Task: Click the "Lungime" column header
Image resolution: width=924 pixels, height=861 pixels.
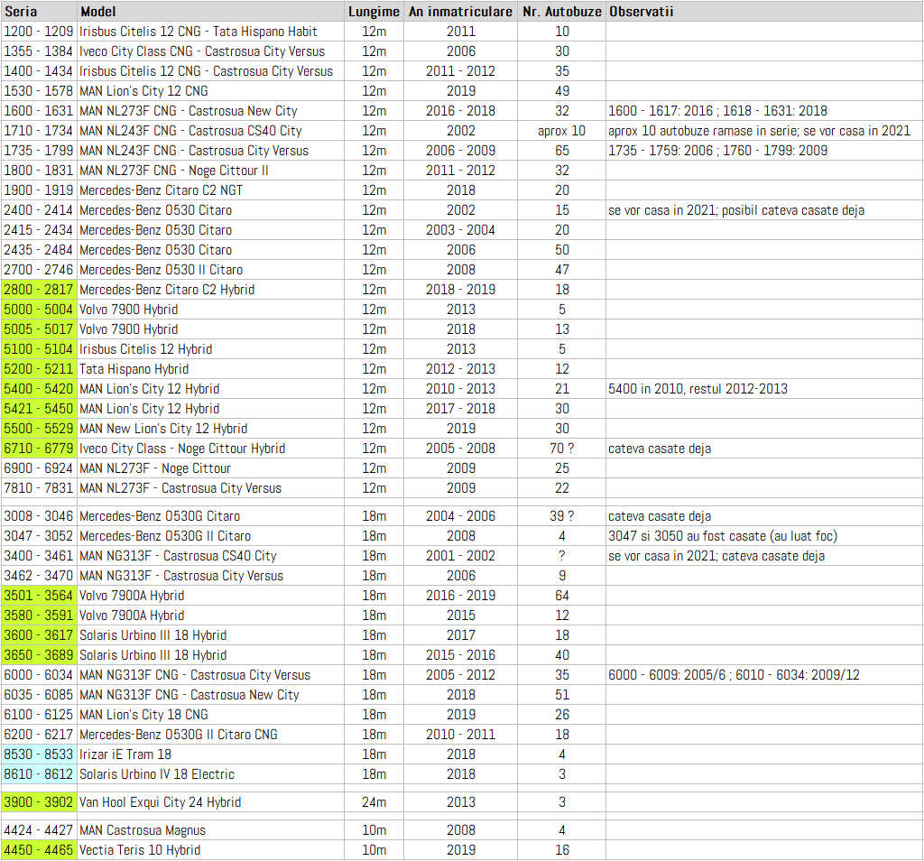Action: pyautogui.click(x=374, y=11)
